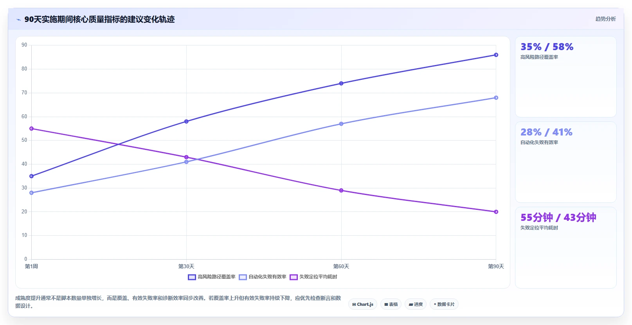Click the 55分钟 / 43分钟 card value
The height and width of the screenshot is (325, 632).
pyautogui.click(x=558, y=218)
